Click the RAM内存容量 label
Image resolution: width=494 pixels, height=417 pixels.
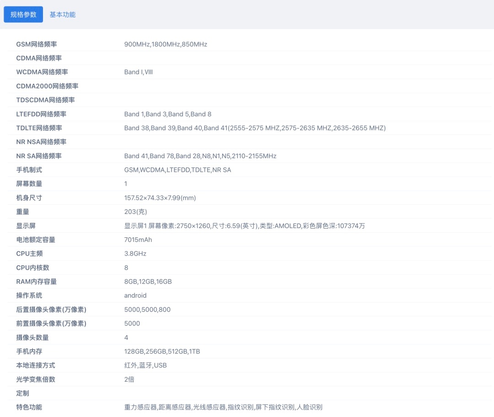[x=37, y=282]
